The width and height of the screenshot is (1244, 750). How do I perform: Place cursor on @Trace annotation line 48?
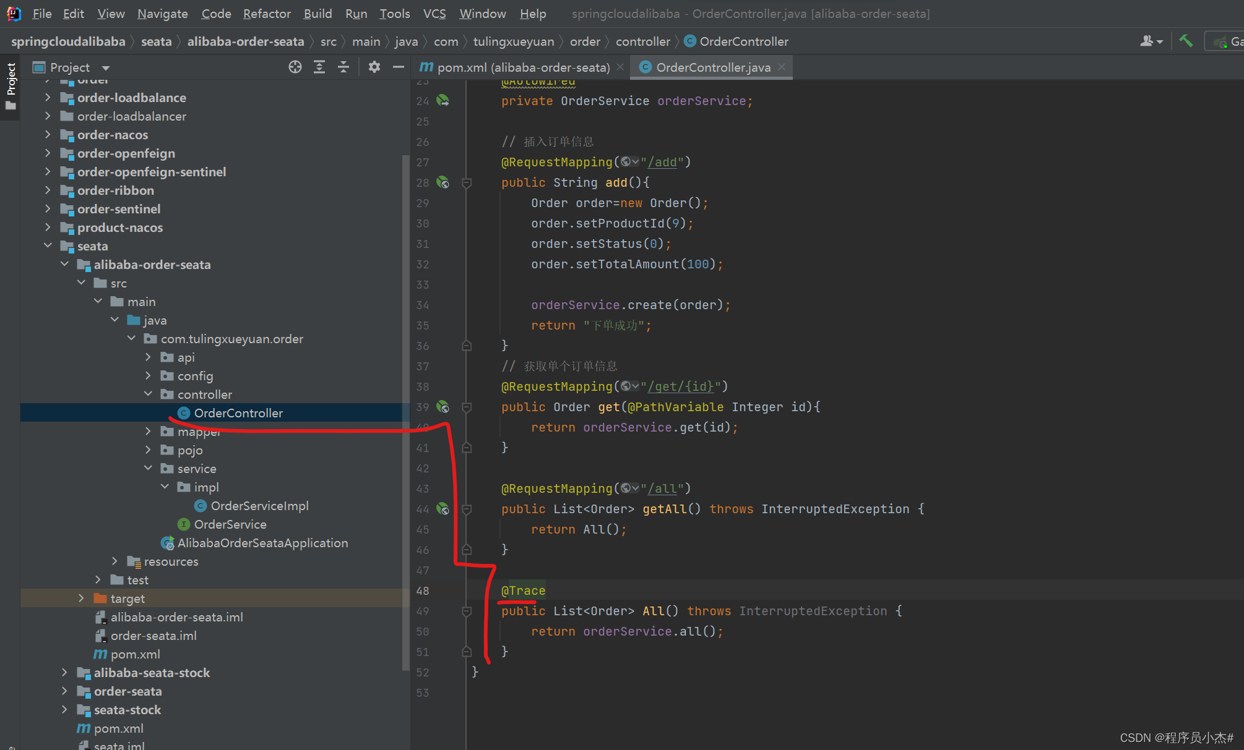523,590
